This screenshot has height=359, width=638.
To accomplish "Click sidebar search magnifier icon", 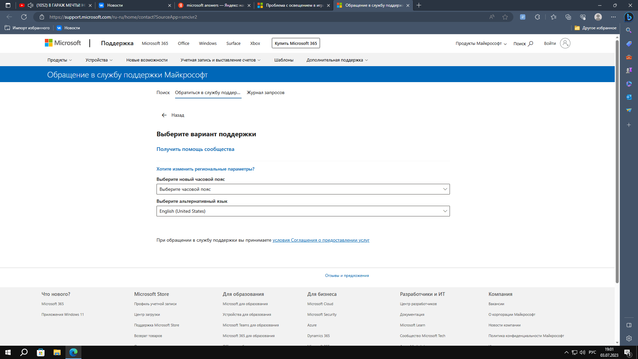I will click(x=629, y=30).
